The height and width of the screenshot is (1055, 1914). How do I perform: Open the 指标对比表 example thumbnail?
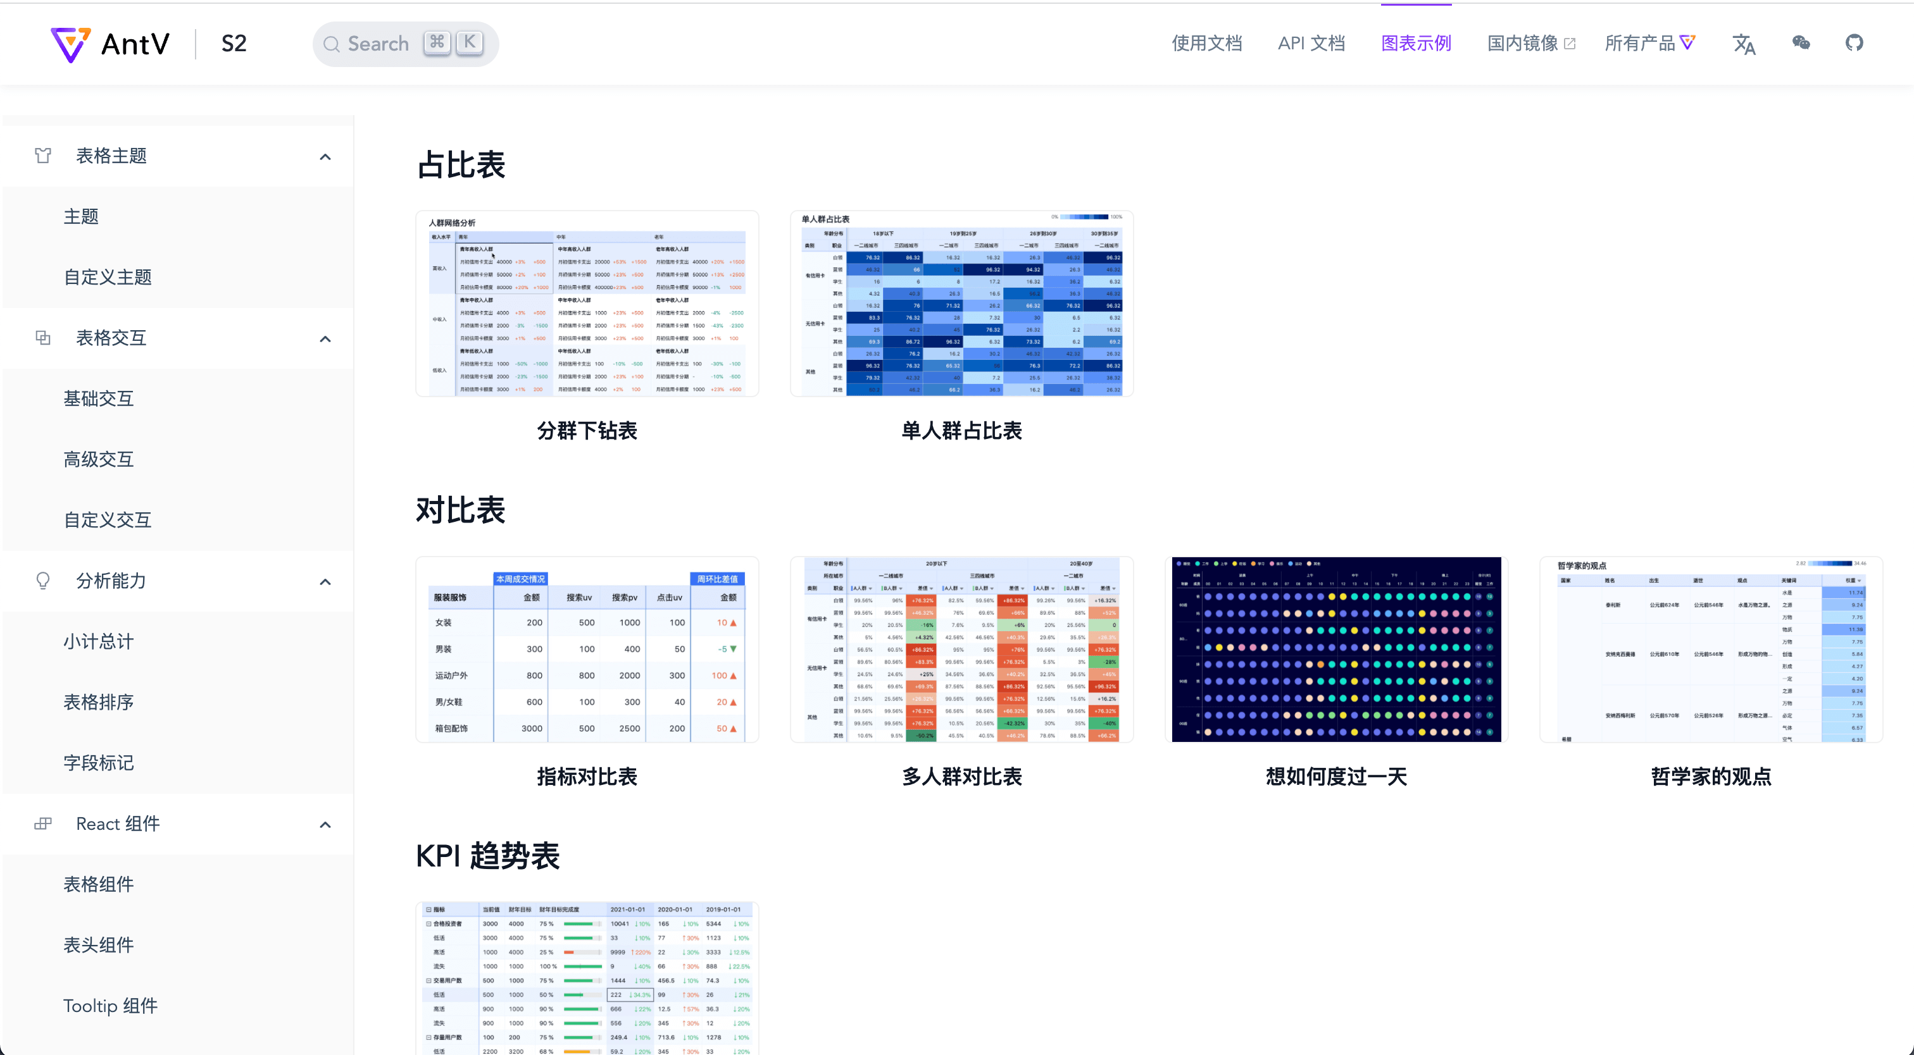[587, 649]
